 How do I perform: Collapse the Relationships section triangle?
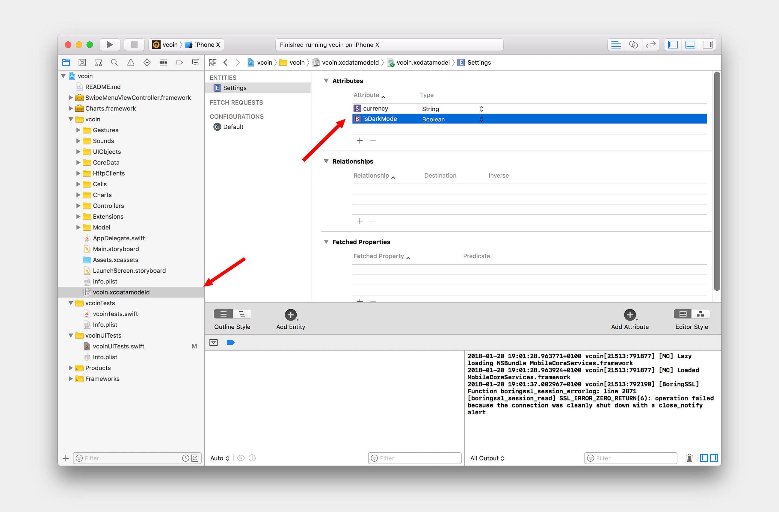tap(326, 161)
